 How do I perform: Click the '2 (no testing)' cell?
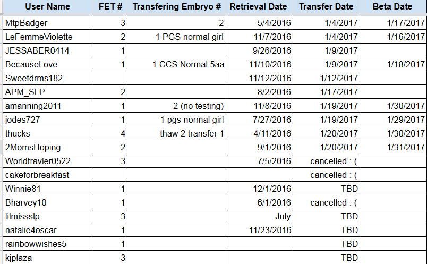click(176, 106)
